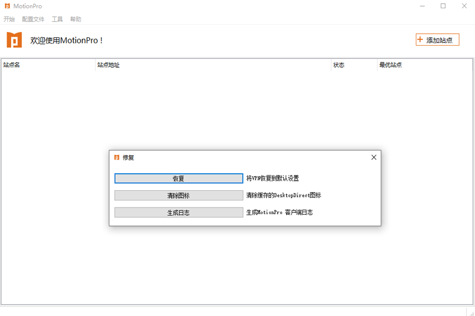The height and width of the screenshot is (316, 475).
Task: Click the 清除图标 button
Action: pyautogui.click(x=178, y=195)
